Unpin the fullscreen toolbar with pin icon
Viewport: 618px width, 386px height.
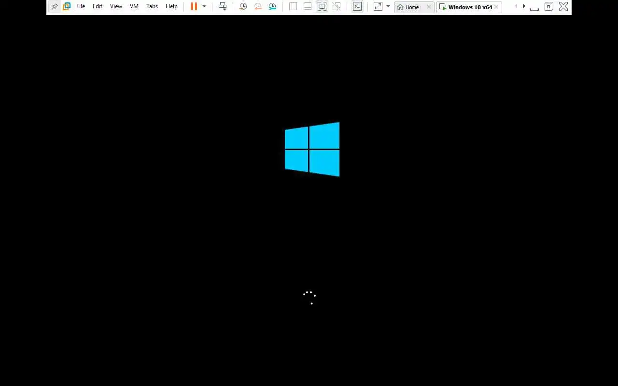coord(55,7)
